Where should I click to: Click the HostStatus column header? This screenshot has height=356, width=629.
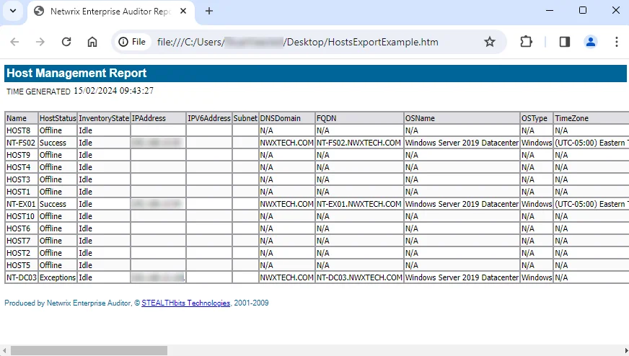click(x=58, y=118)
